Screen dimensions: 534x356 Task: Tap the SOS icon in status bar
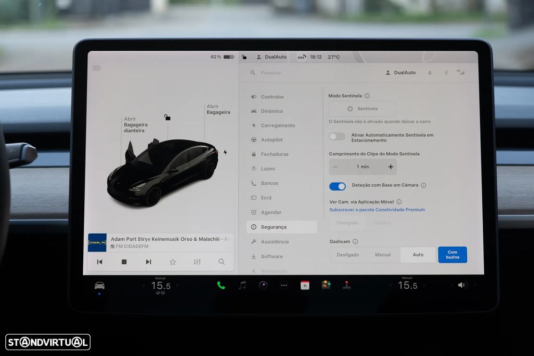click(302, 57)
